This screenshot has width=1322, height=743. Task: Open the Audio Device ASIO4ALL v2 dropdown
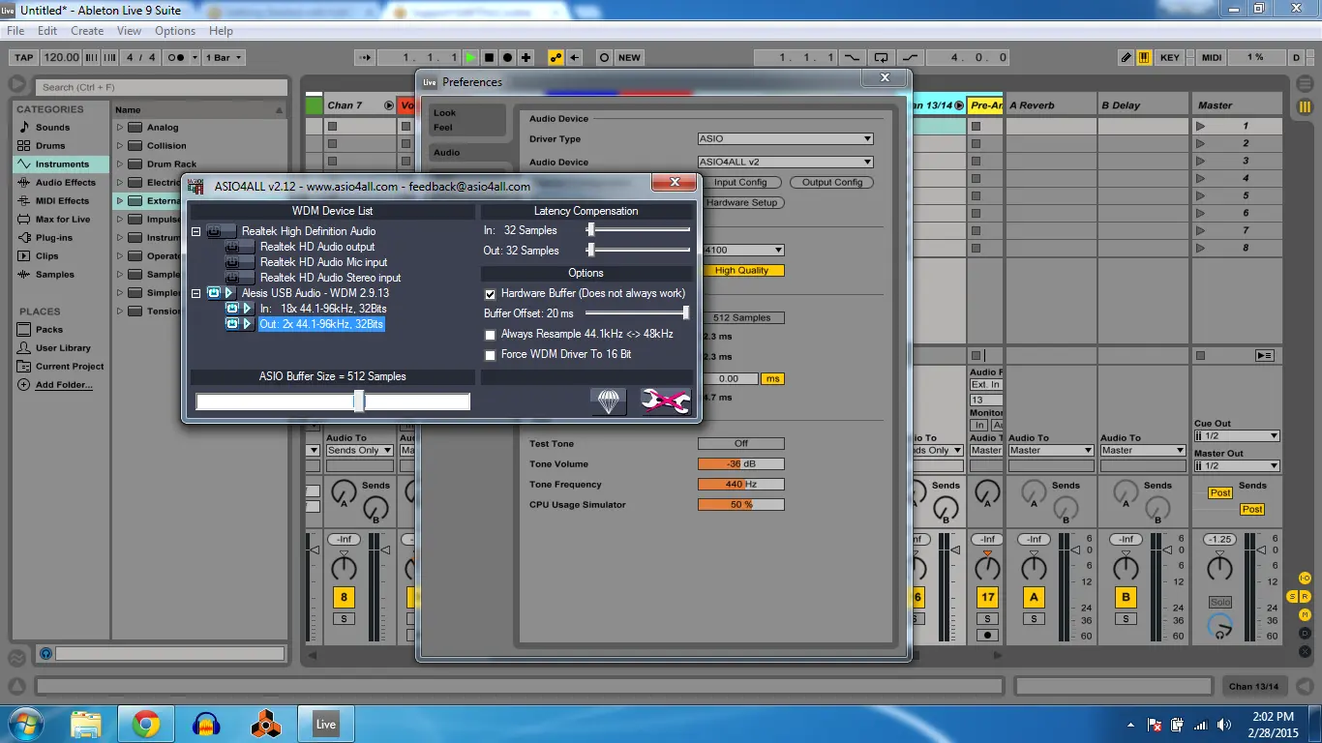tap(785, 162)
